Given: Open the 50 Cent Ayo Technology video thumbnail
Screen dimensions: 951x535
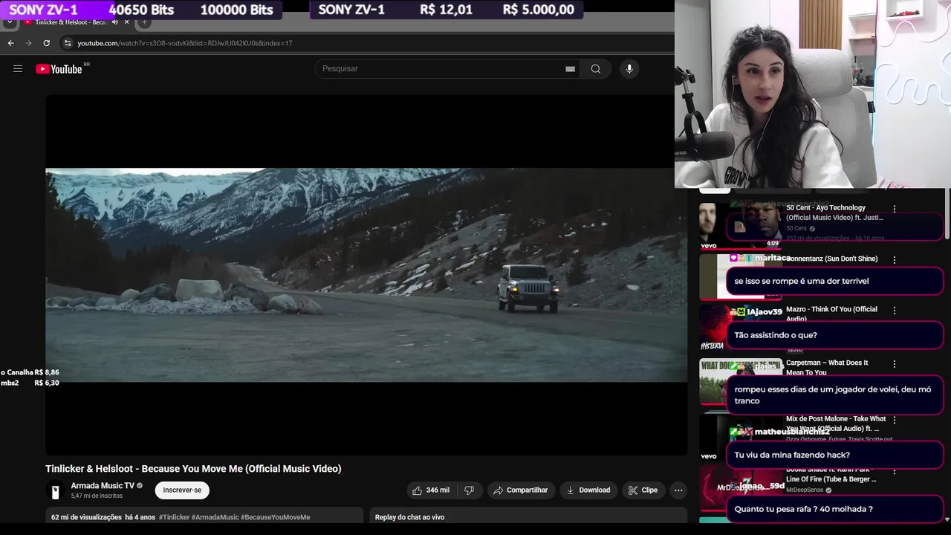Looking at the screenshot, I should (x=740, y=226).
